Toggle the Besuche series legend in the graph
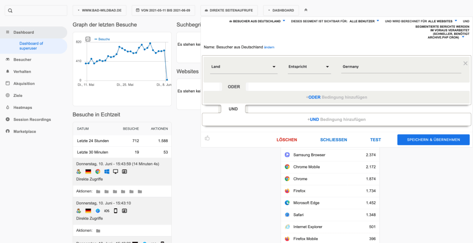 tap(102, 39)
